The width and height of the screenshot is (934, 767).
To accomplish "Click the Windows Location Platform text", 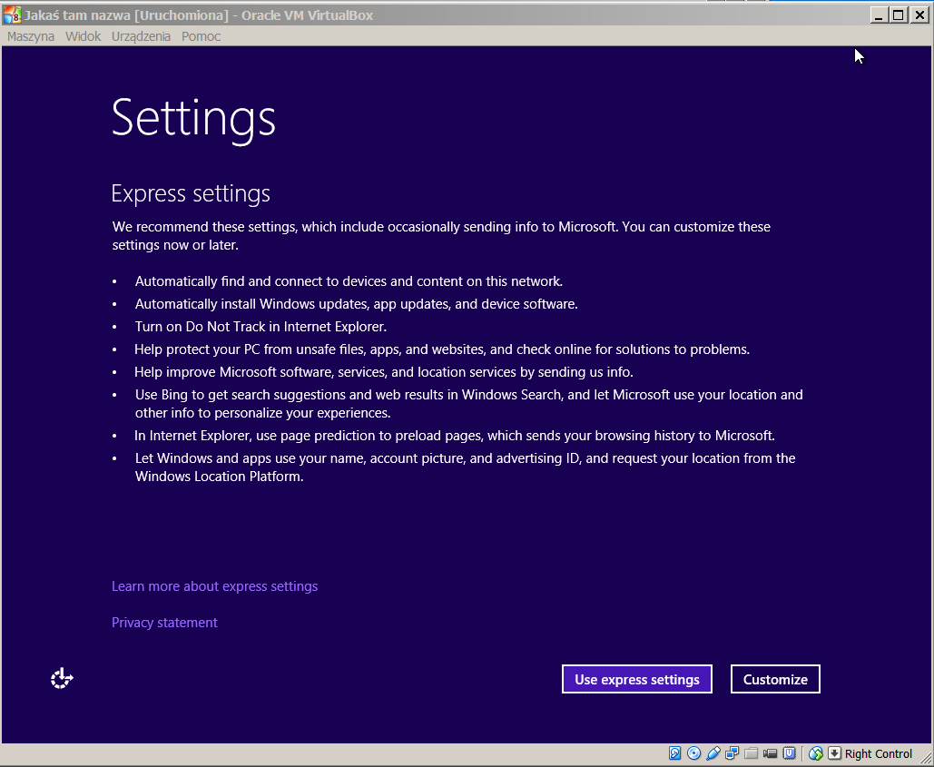I will [220, 477].
